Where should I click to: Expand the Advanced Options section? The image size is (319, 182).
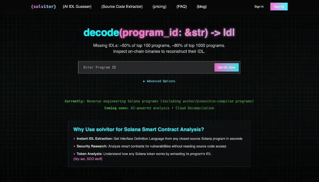[x=159, y=81]
